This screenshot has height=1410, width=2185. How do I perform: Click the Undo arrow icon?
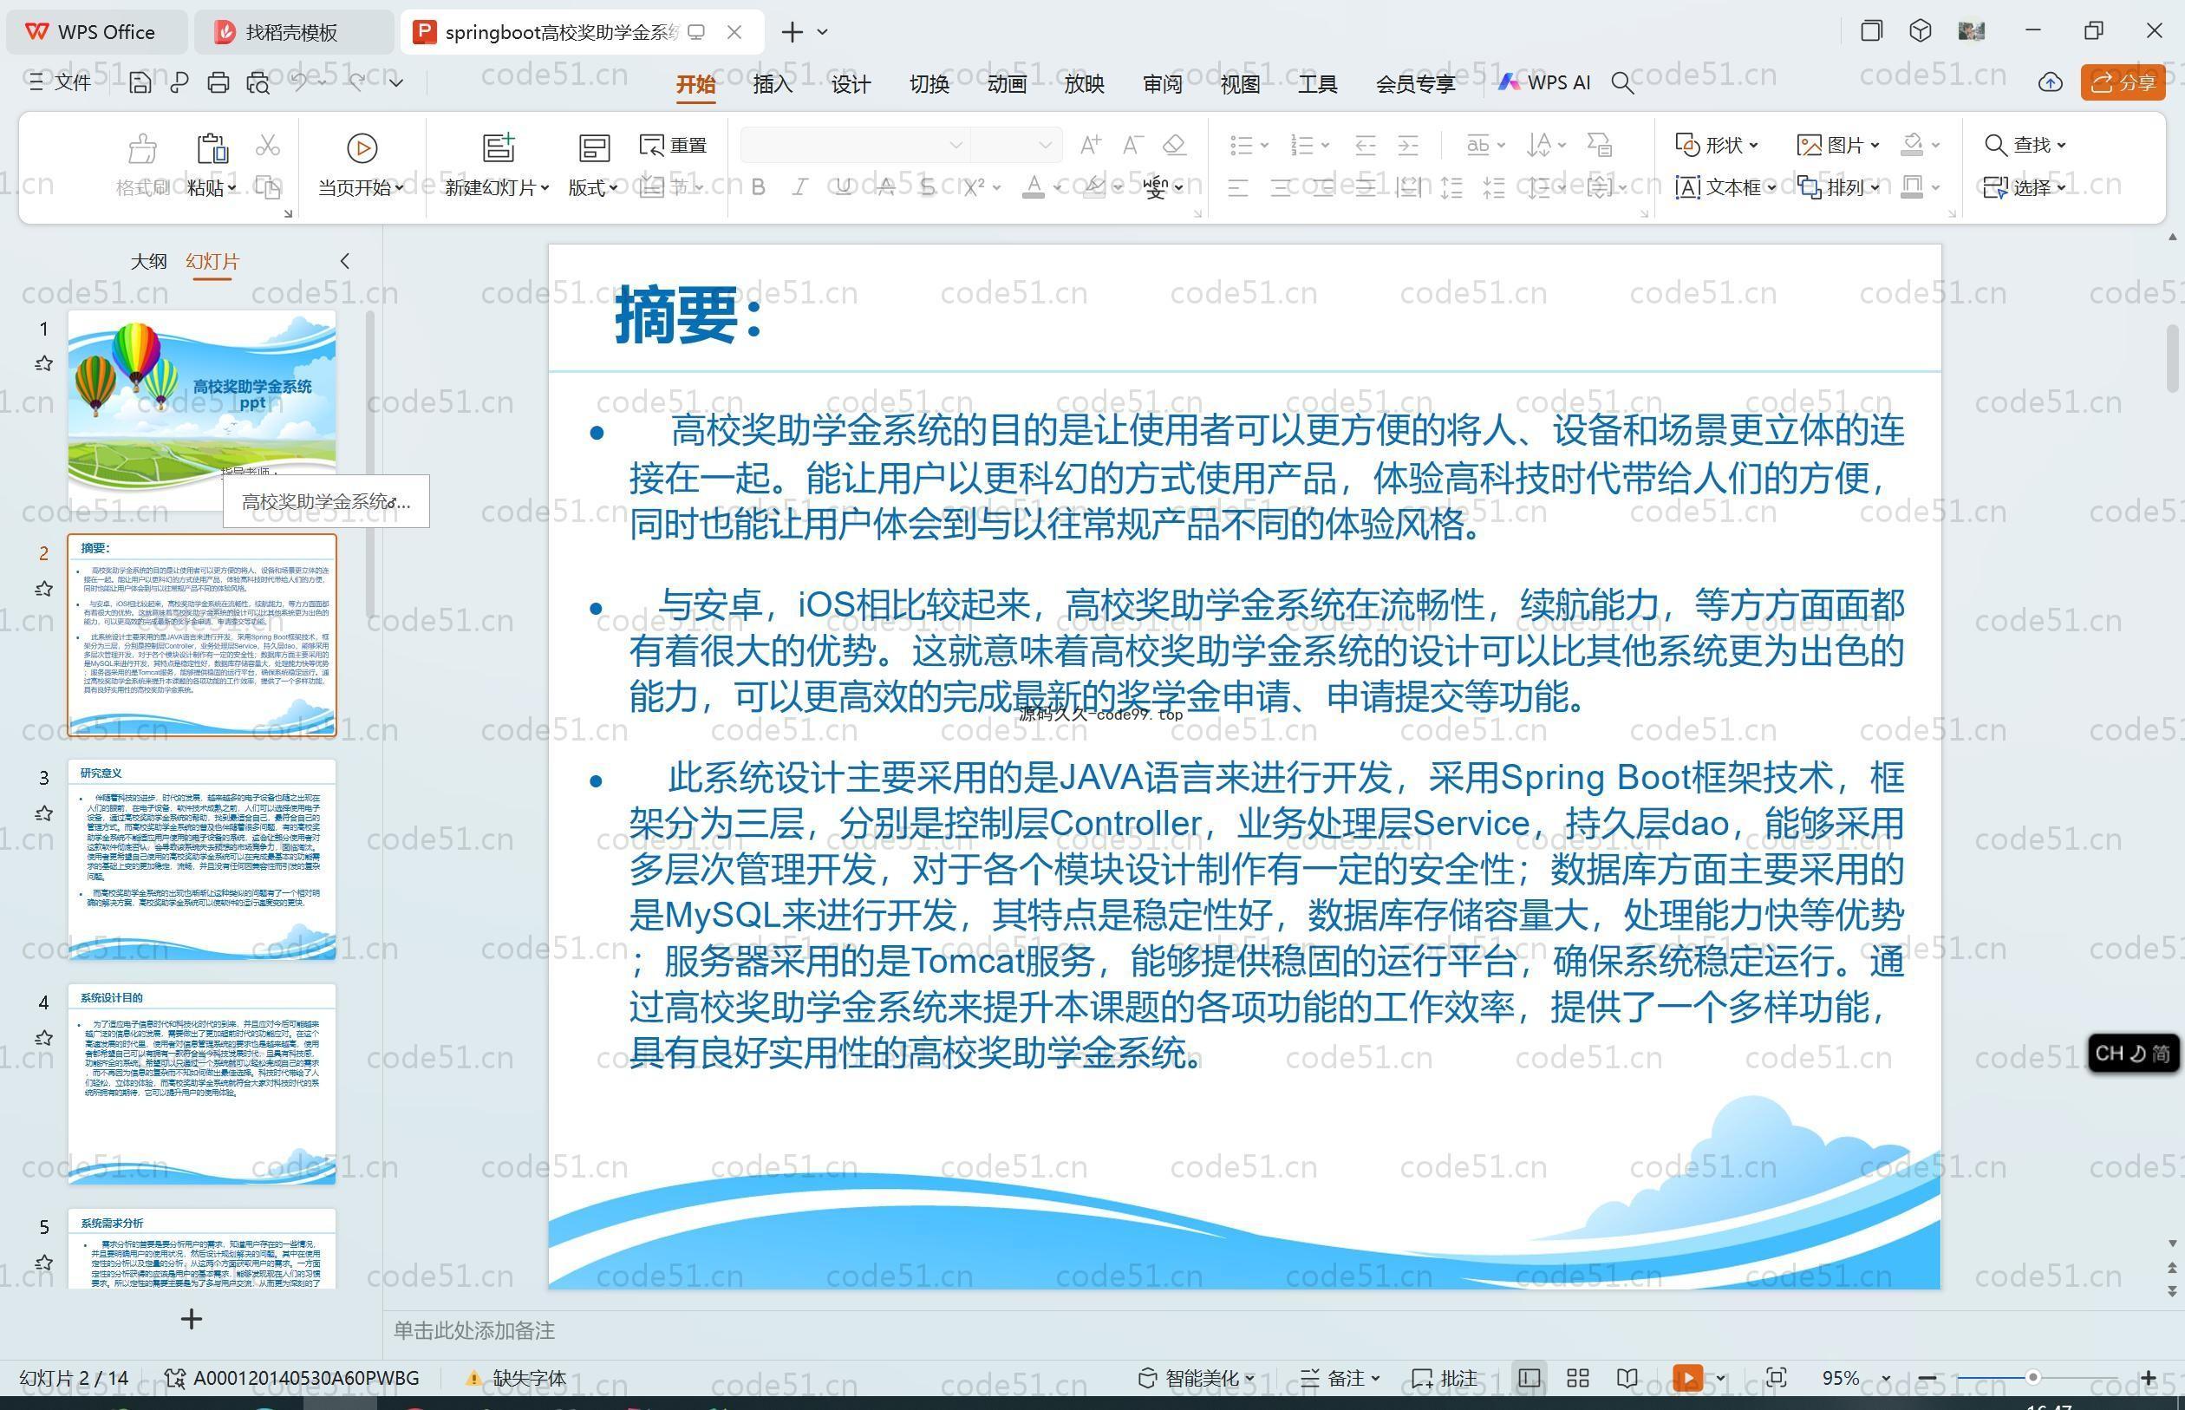tap(298, 82)
